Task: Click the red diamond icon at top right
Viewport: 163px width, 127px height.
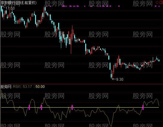Action: [157, 2]
